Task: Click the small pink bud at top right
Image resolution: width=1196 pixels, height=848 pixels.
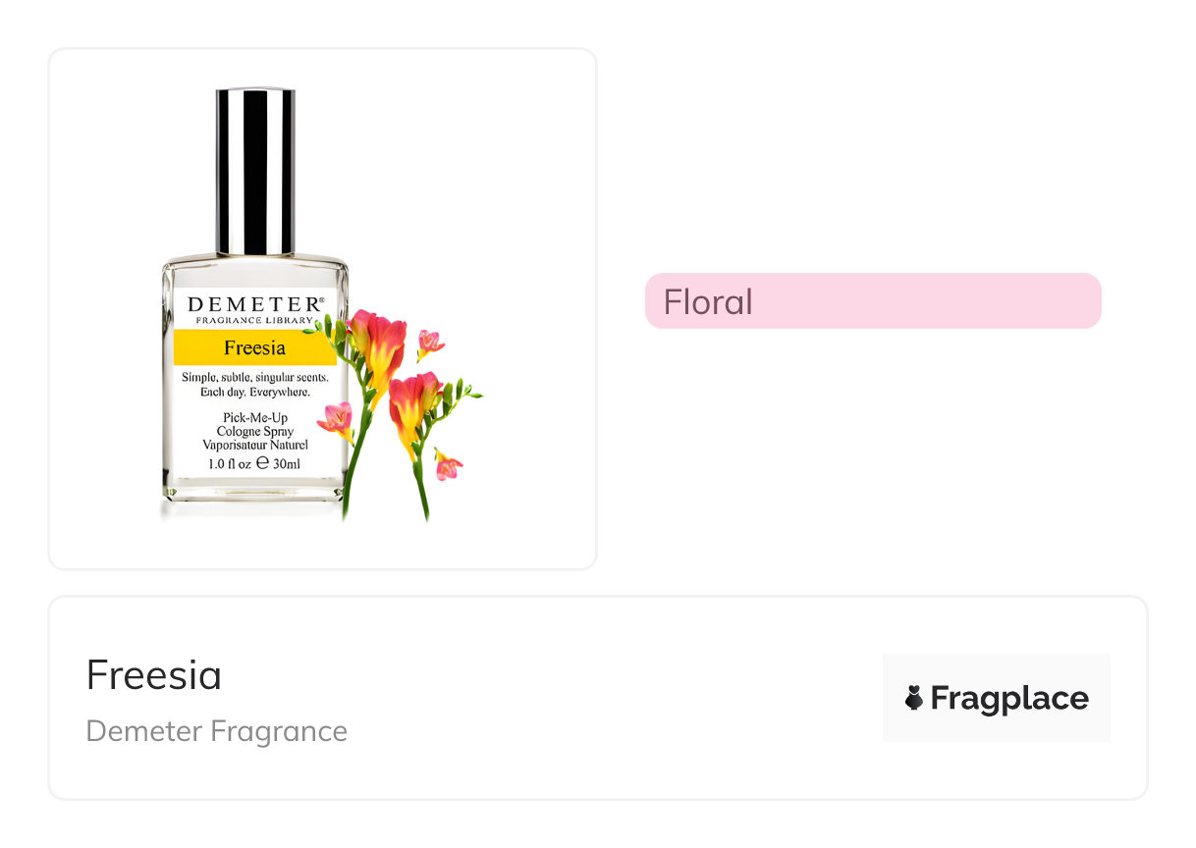Action: [x=429, y=344]
